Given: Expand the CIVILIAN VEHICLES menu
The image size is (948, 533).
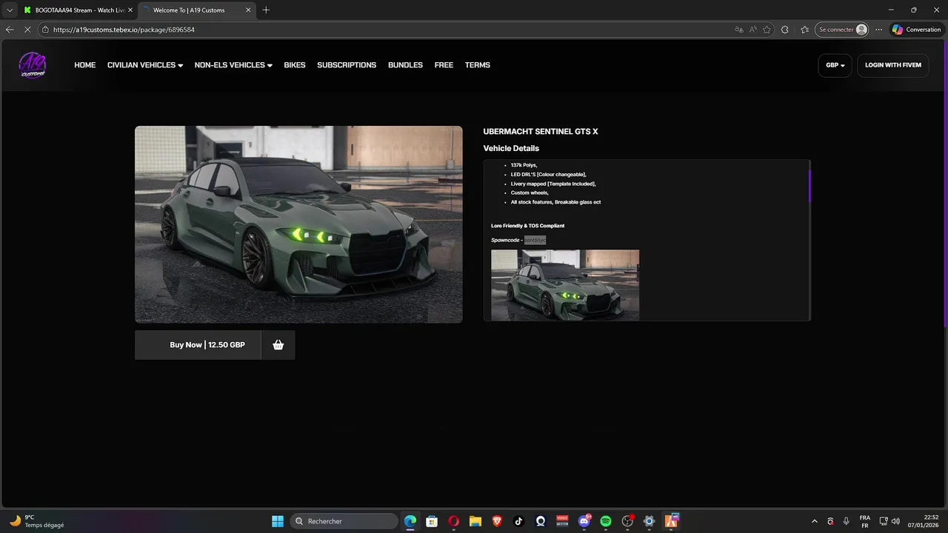Looking at the screenshot, I should (x=145, y=65).
